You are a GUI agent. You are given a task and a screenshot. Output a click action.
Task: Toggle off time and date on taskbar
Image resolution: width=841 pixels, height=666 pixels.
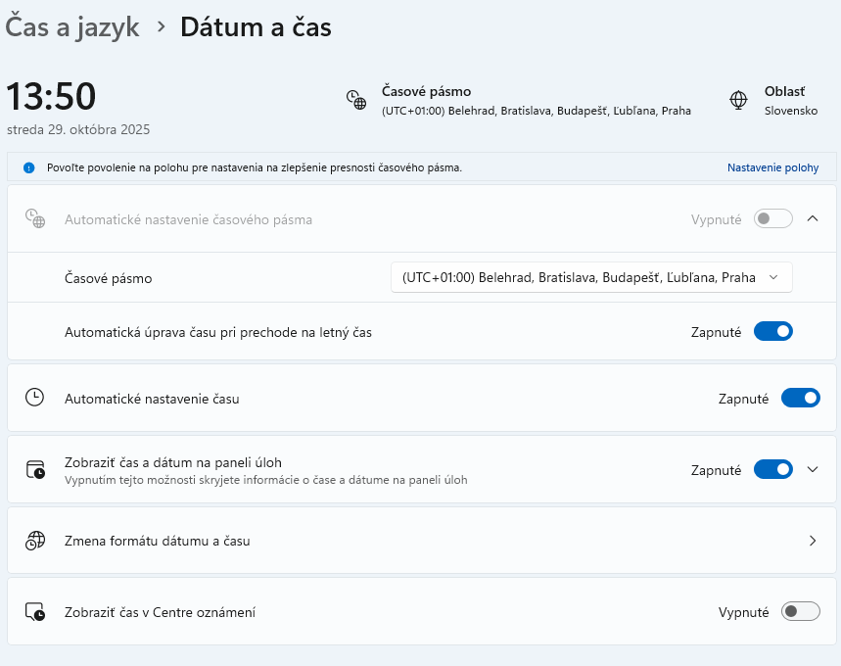(772, 469)
